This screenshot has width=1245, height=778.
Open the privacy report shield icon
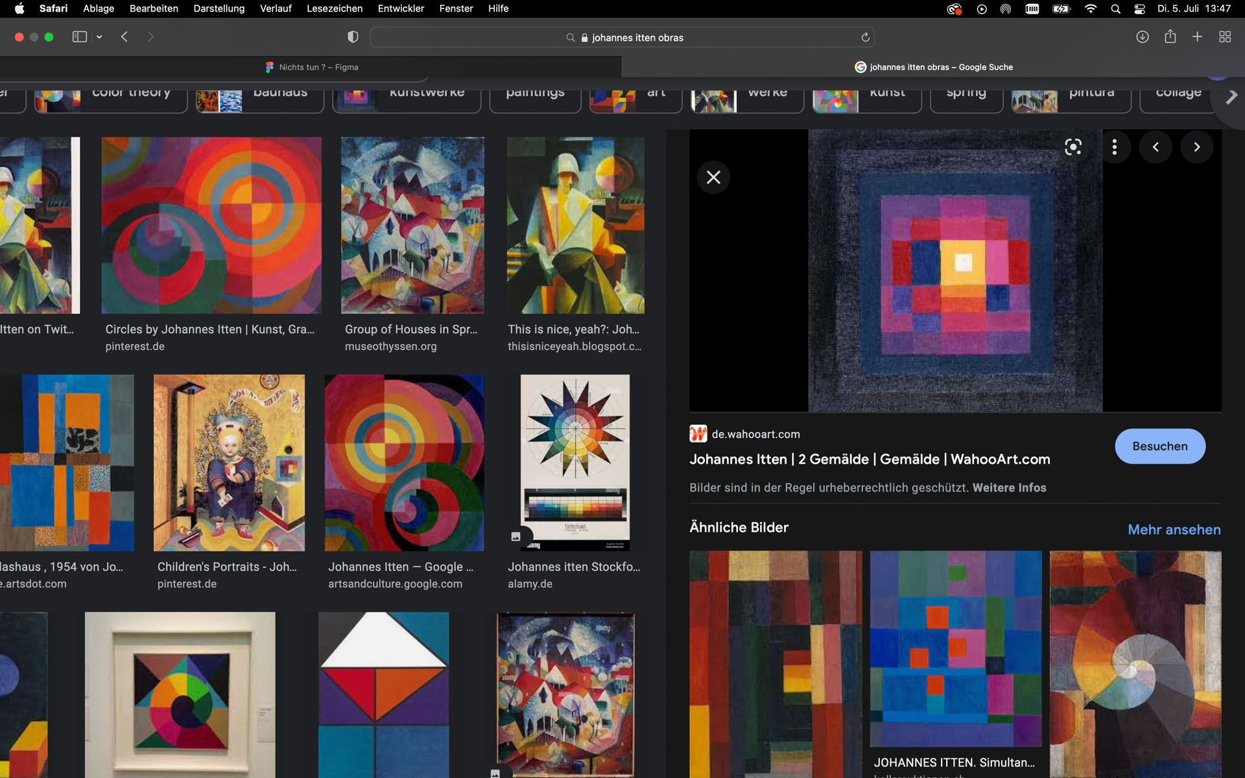(x=353, y=37)
